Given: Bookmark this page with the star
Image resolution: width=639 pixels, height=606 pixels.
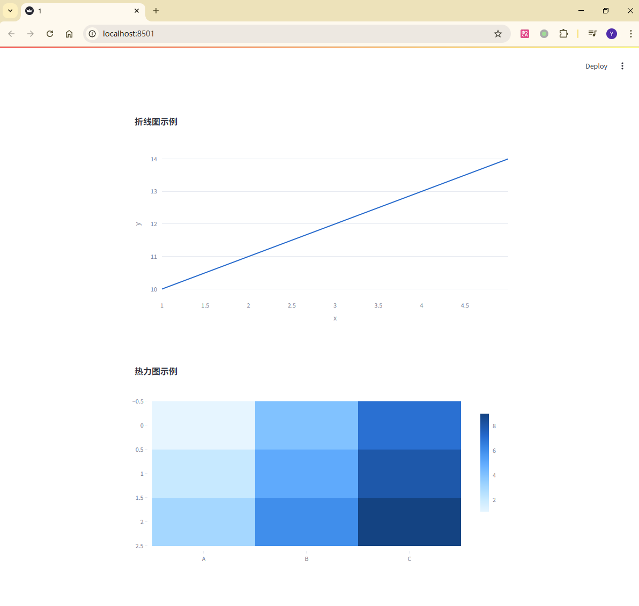Looking at the screenshot, I should (497, 33).
